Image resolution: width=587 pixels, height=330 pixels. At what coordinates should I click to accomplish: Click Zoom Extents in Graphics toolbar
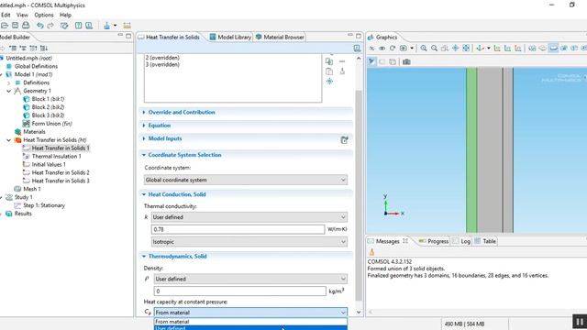pos(466,49)
